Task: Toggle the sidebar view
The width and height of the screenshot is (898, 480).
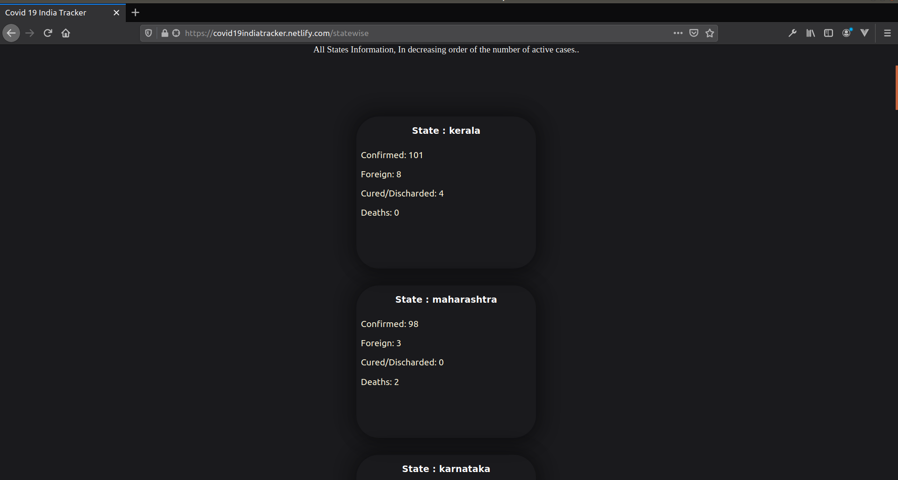Action: tap(828, 33)
